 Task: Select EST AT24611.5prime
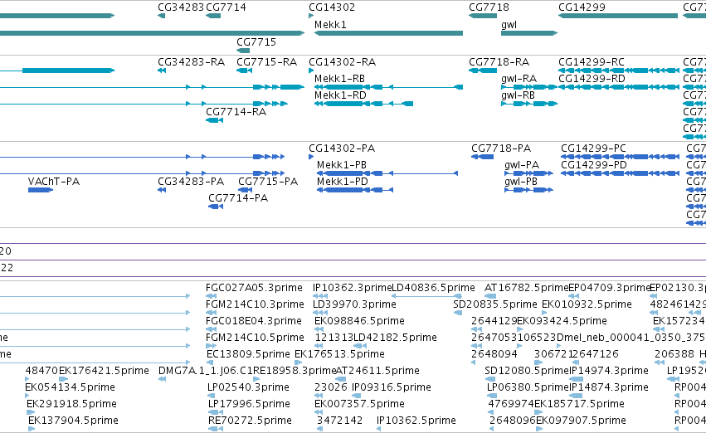coord(377,371)
